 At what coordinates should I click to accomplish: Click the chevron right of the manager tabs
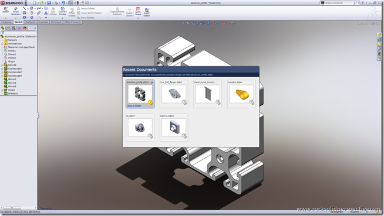(x=35, y=28)
